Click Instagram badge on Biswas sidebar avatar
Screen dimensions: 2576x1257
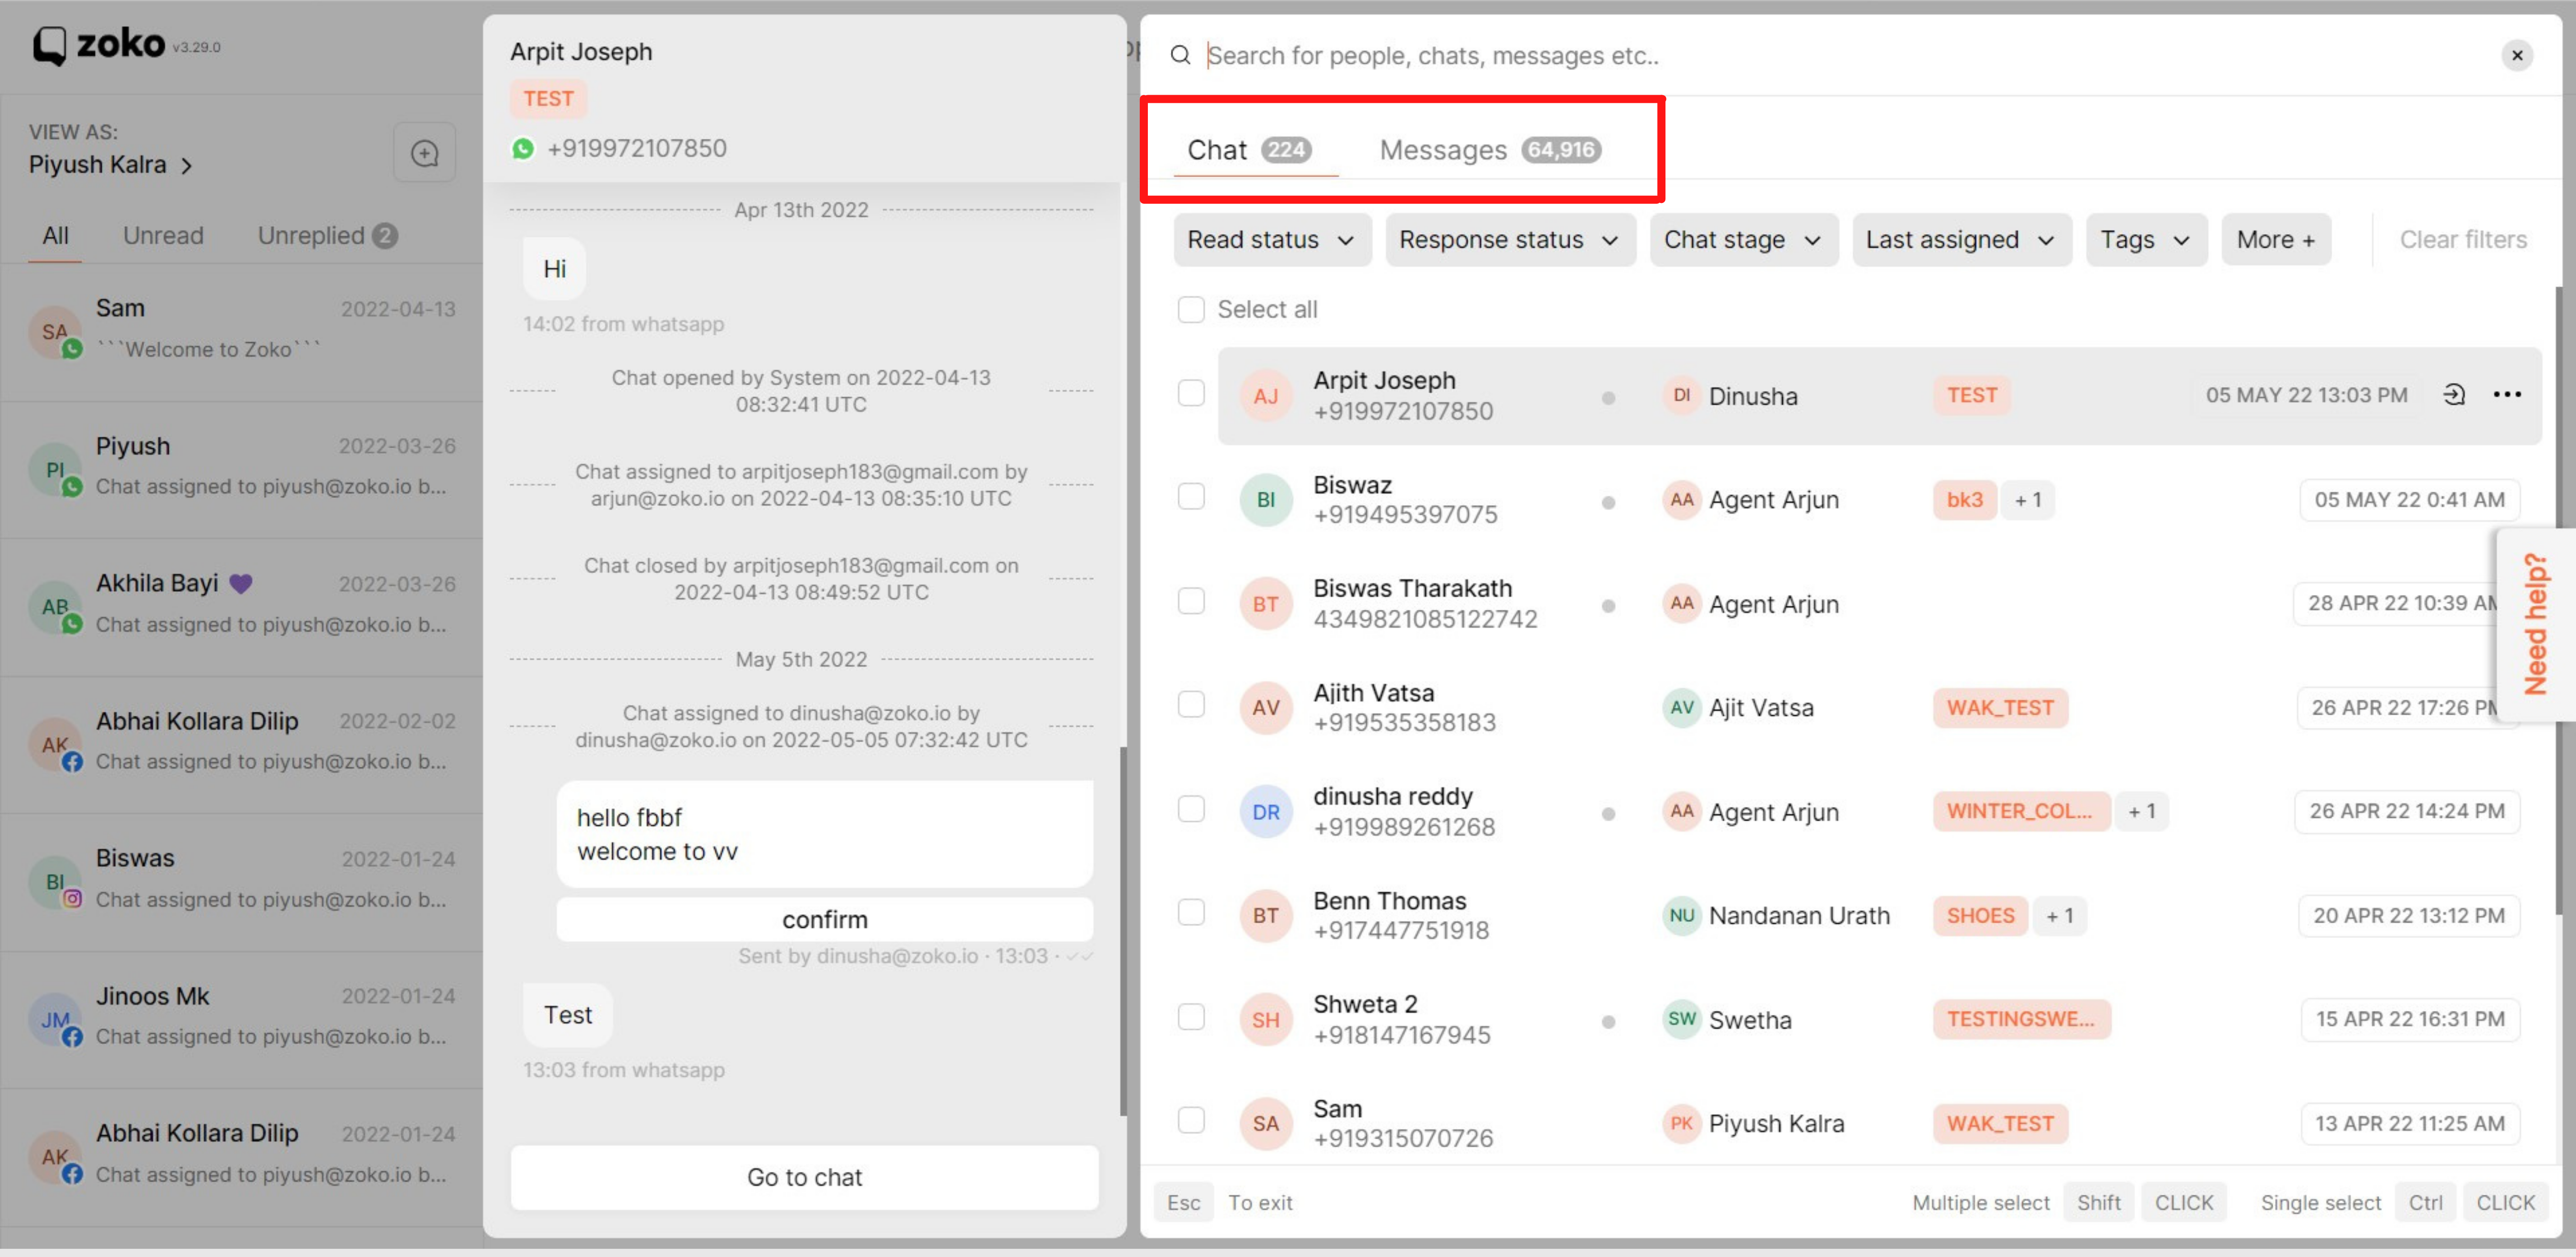72,898
